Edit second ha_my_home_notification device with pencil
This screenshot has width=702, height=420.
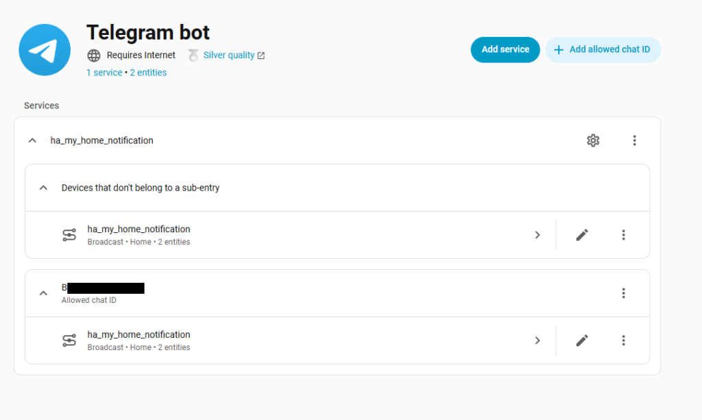(582, 341)
